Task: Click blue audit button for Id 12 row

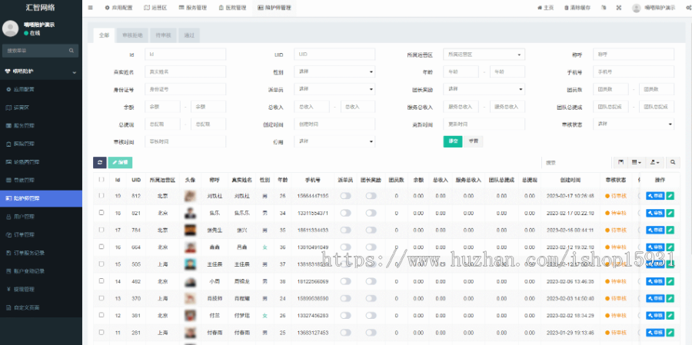Action: (x=655, y=316)
